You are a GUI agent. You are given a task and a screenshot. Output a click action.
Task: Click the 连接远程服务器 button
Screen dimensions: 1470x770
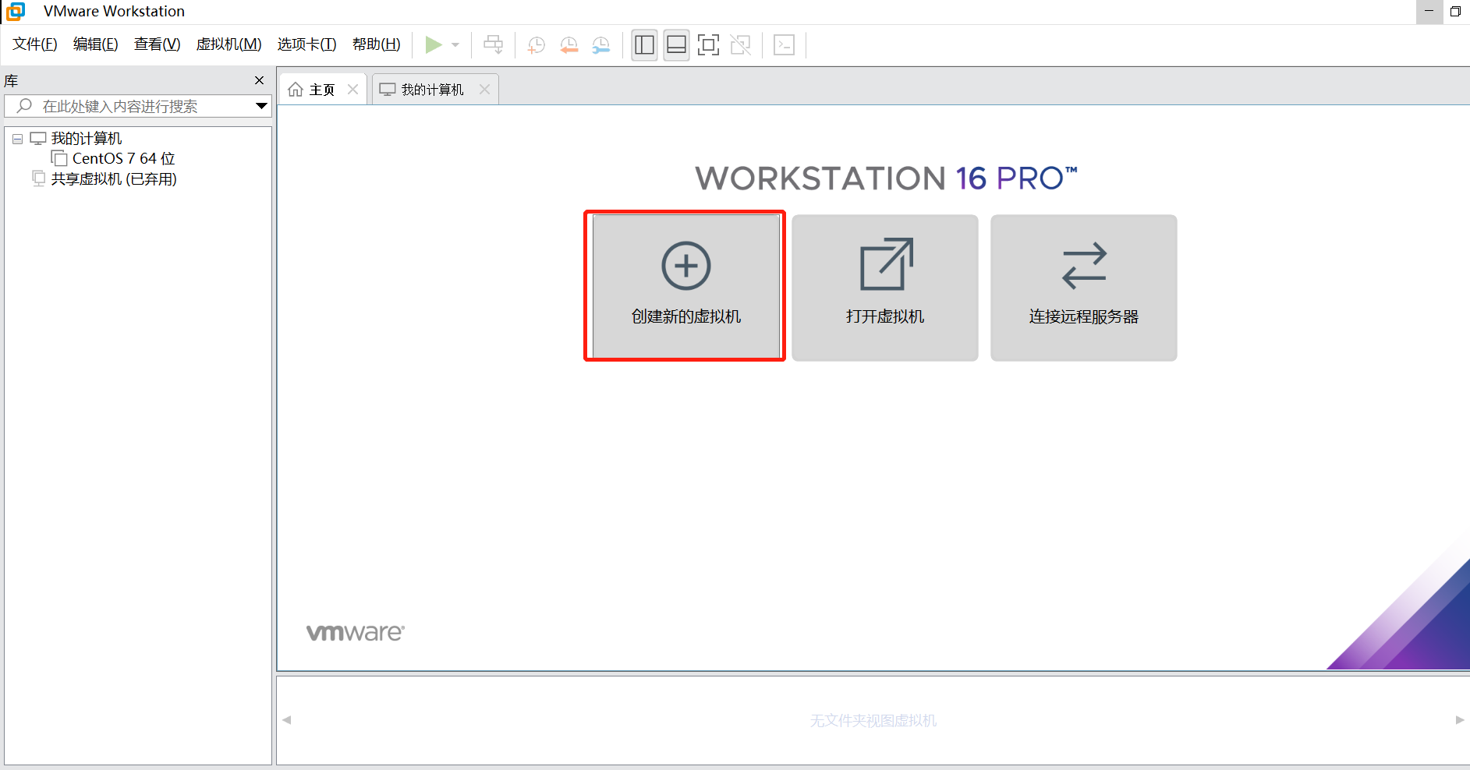1084,288
